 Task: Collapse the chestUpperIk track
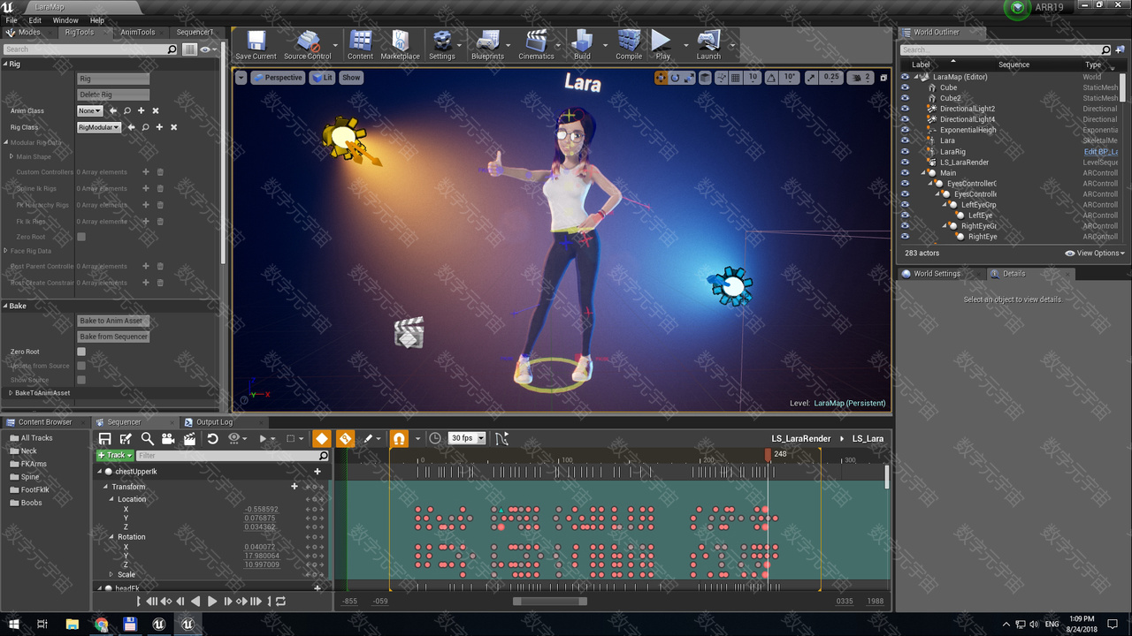point(99,472)
